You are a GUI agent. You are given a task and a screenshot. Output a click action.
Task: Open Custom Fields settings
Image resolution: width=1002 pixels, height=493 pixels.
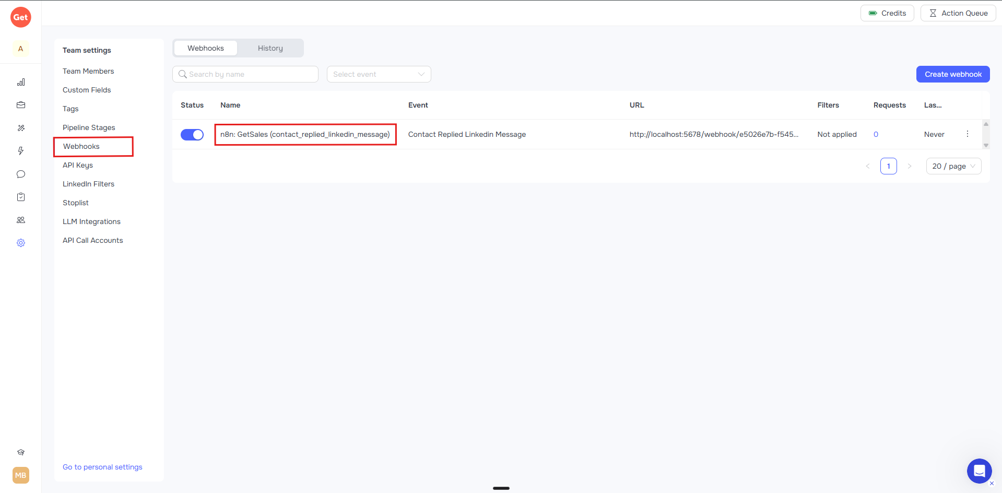click(87, 90)
